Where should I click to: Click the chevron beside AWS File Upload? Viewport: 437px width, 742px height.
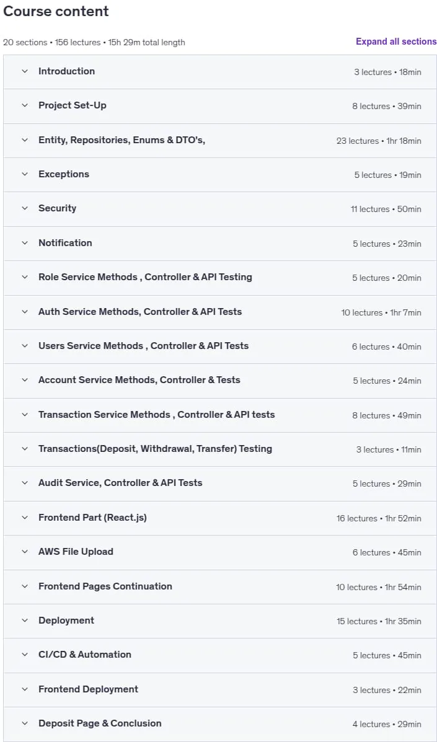pos(25,552)
